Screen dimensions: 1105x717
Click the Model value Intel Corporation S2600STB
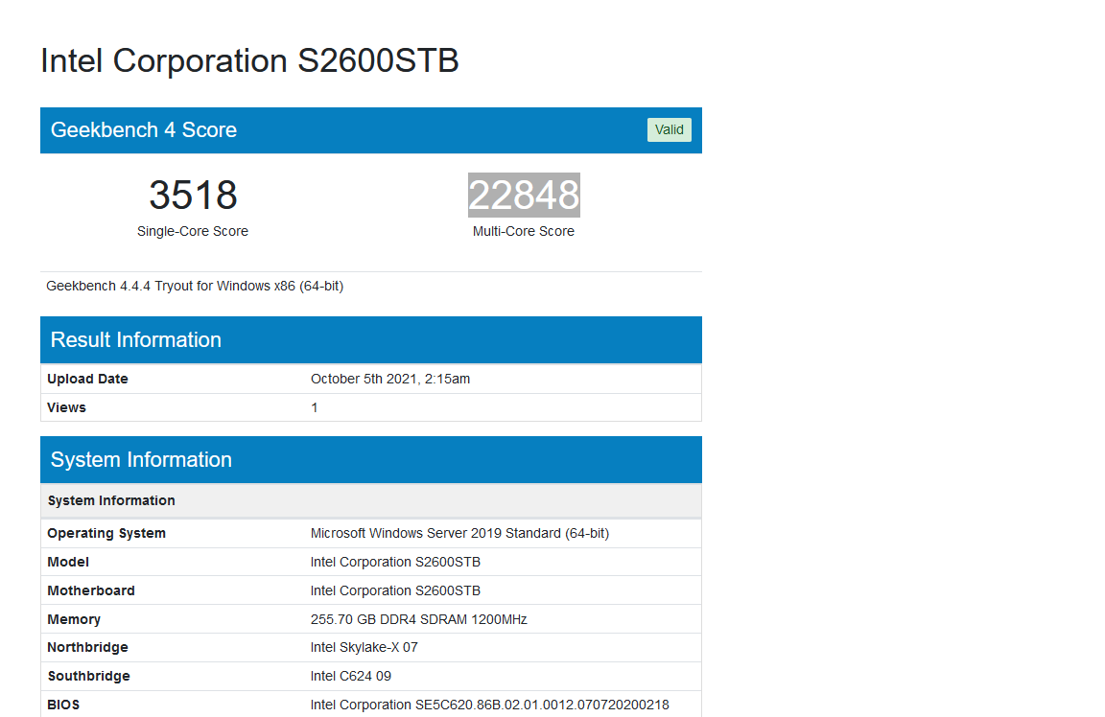(x=395, y=562)
